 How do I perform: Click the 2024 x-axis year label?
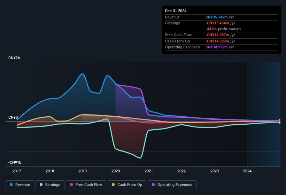pos(247,171)
